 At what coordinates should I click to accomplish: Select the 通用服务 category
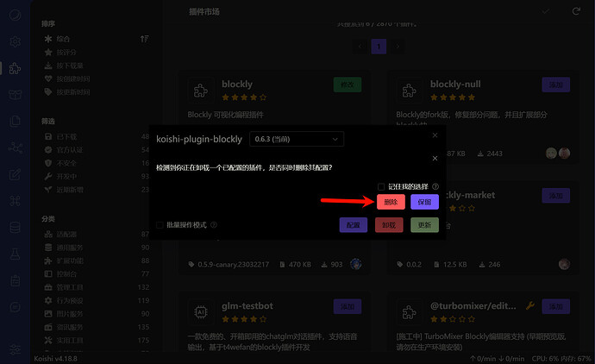point(97,248)
